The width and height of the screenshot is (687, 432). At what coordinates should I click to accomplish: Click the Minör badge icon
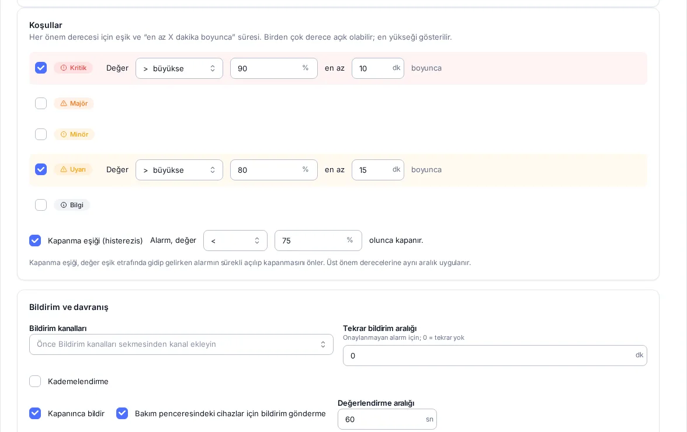coord(64,134)
